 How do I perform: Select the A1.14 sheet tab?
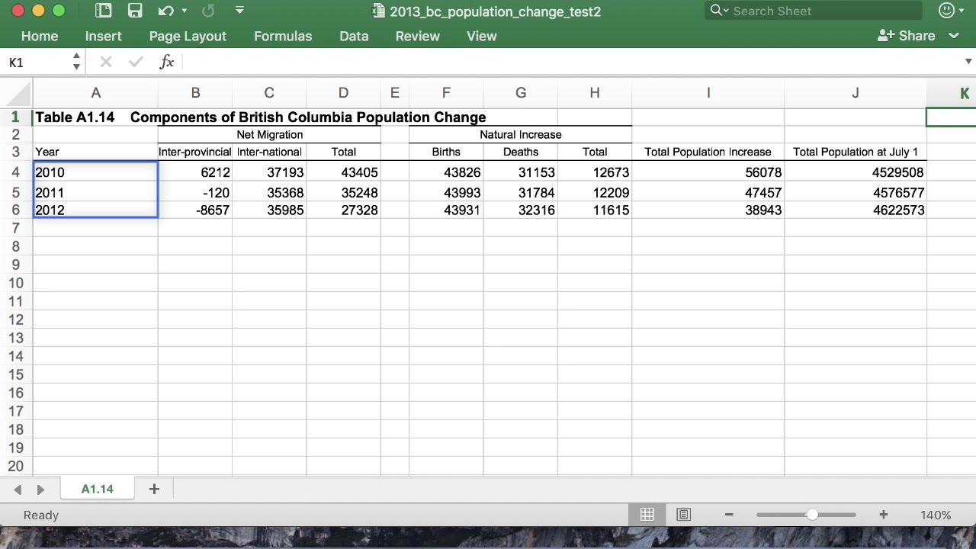coord(97,489)
